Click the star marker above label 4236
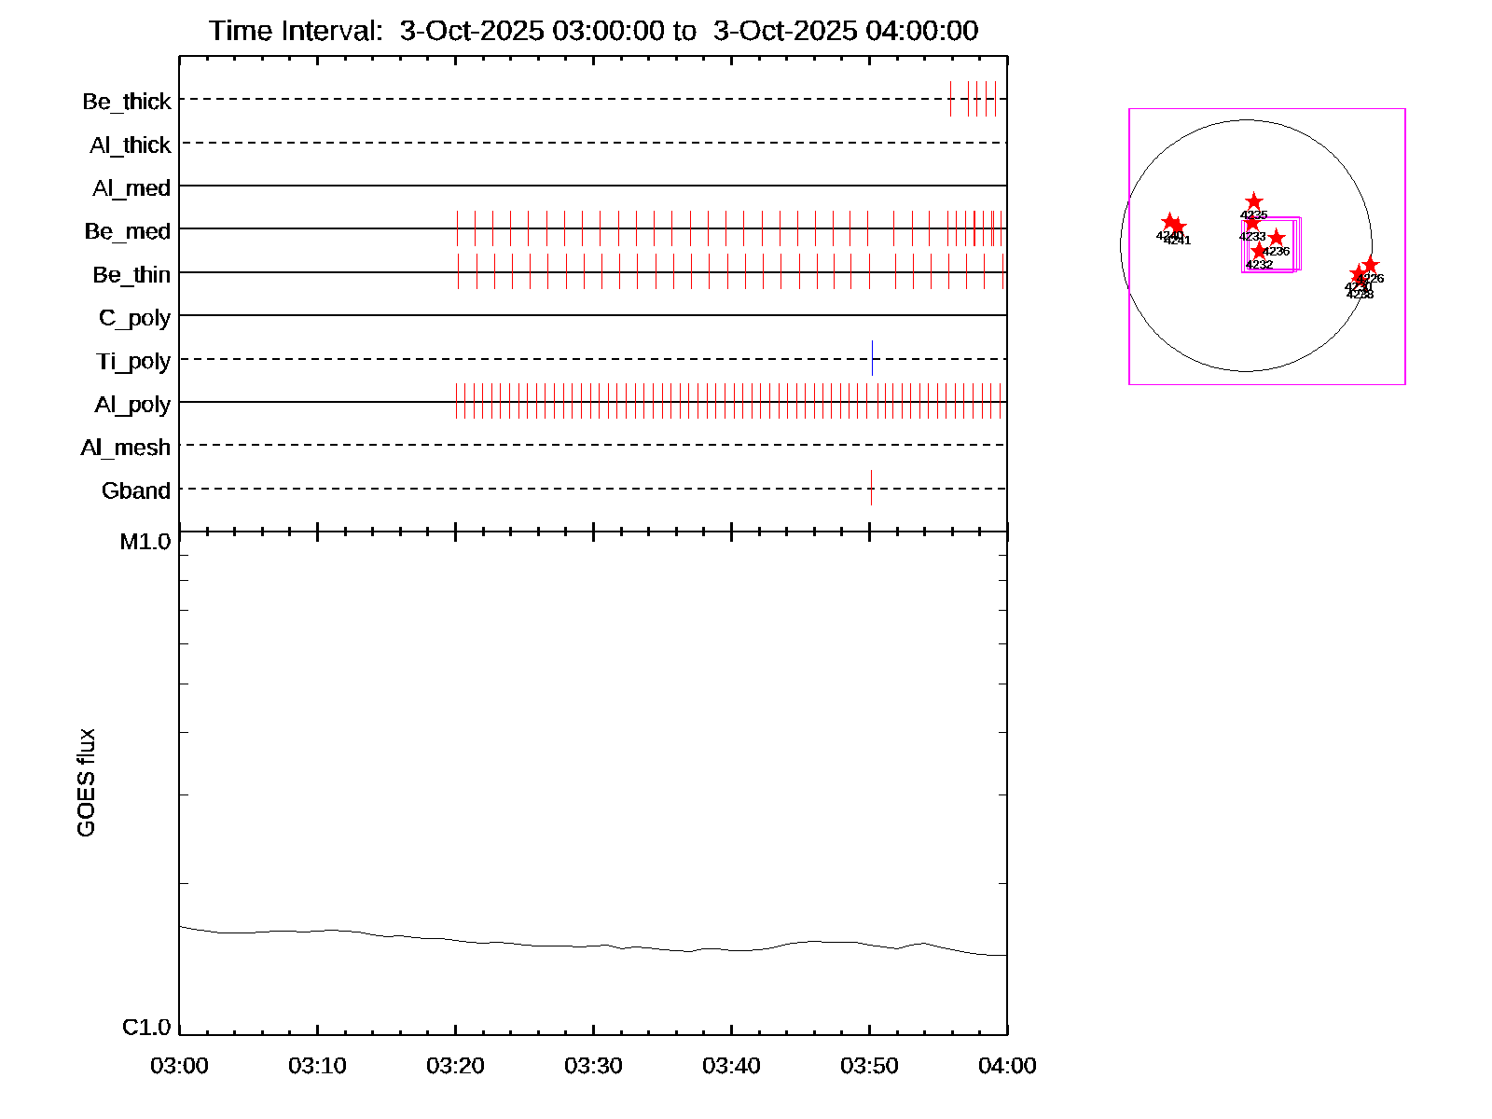1492x1119 pixels. coord(1277,238)
